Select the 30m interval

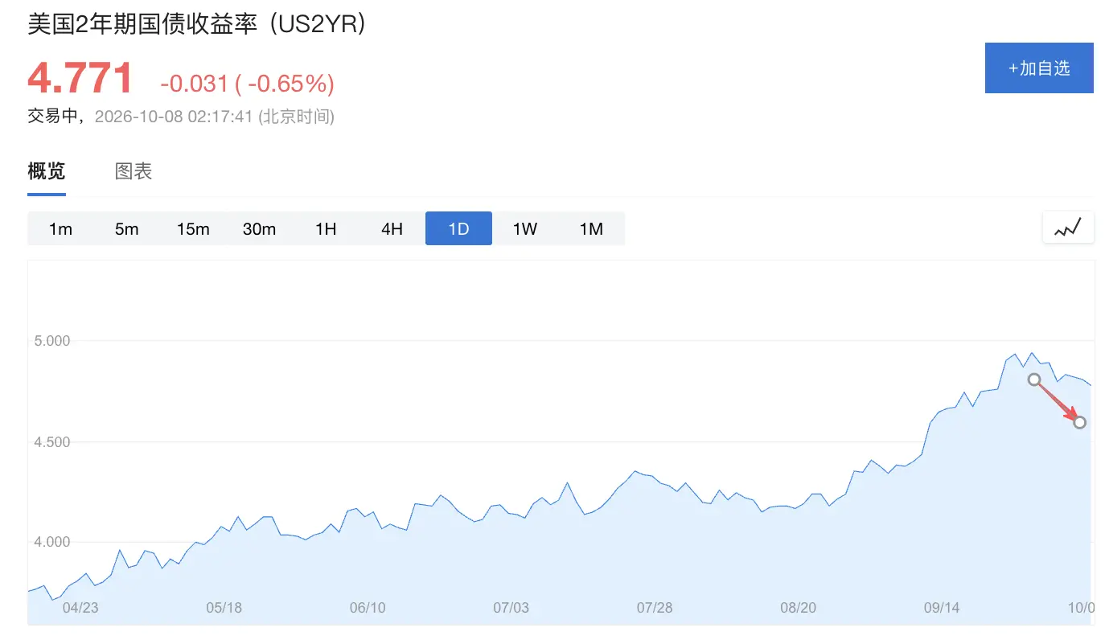point(259,229)
